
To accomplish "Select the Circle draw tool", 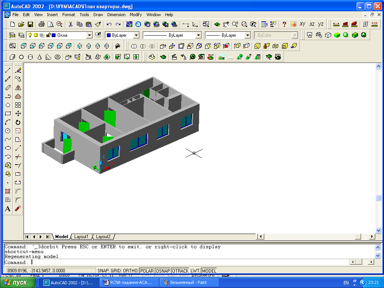I will (8, 131).
